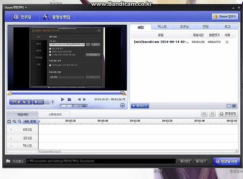The image size is (243, 179).
Task: Click the 분할 split button
Action: (x=30, y=121)
